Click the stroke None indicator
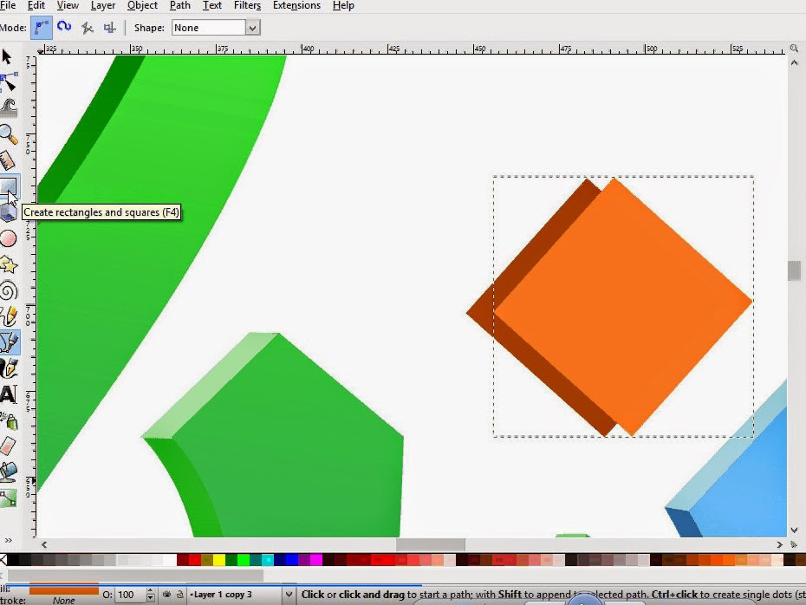The height and width of the screenshot is (605, 806). click(x=64, y=601)
